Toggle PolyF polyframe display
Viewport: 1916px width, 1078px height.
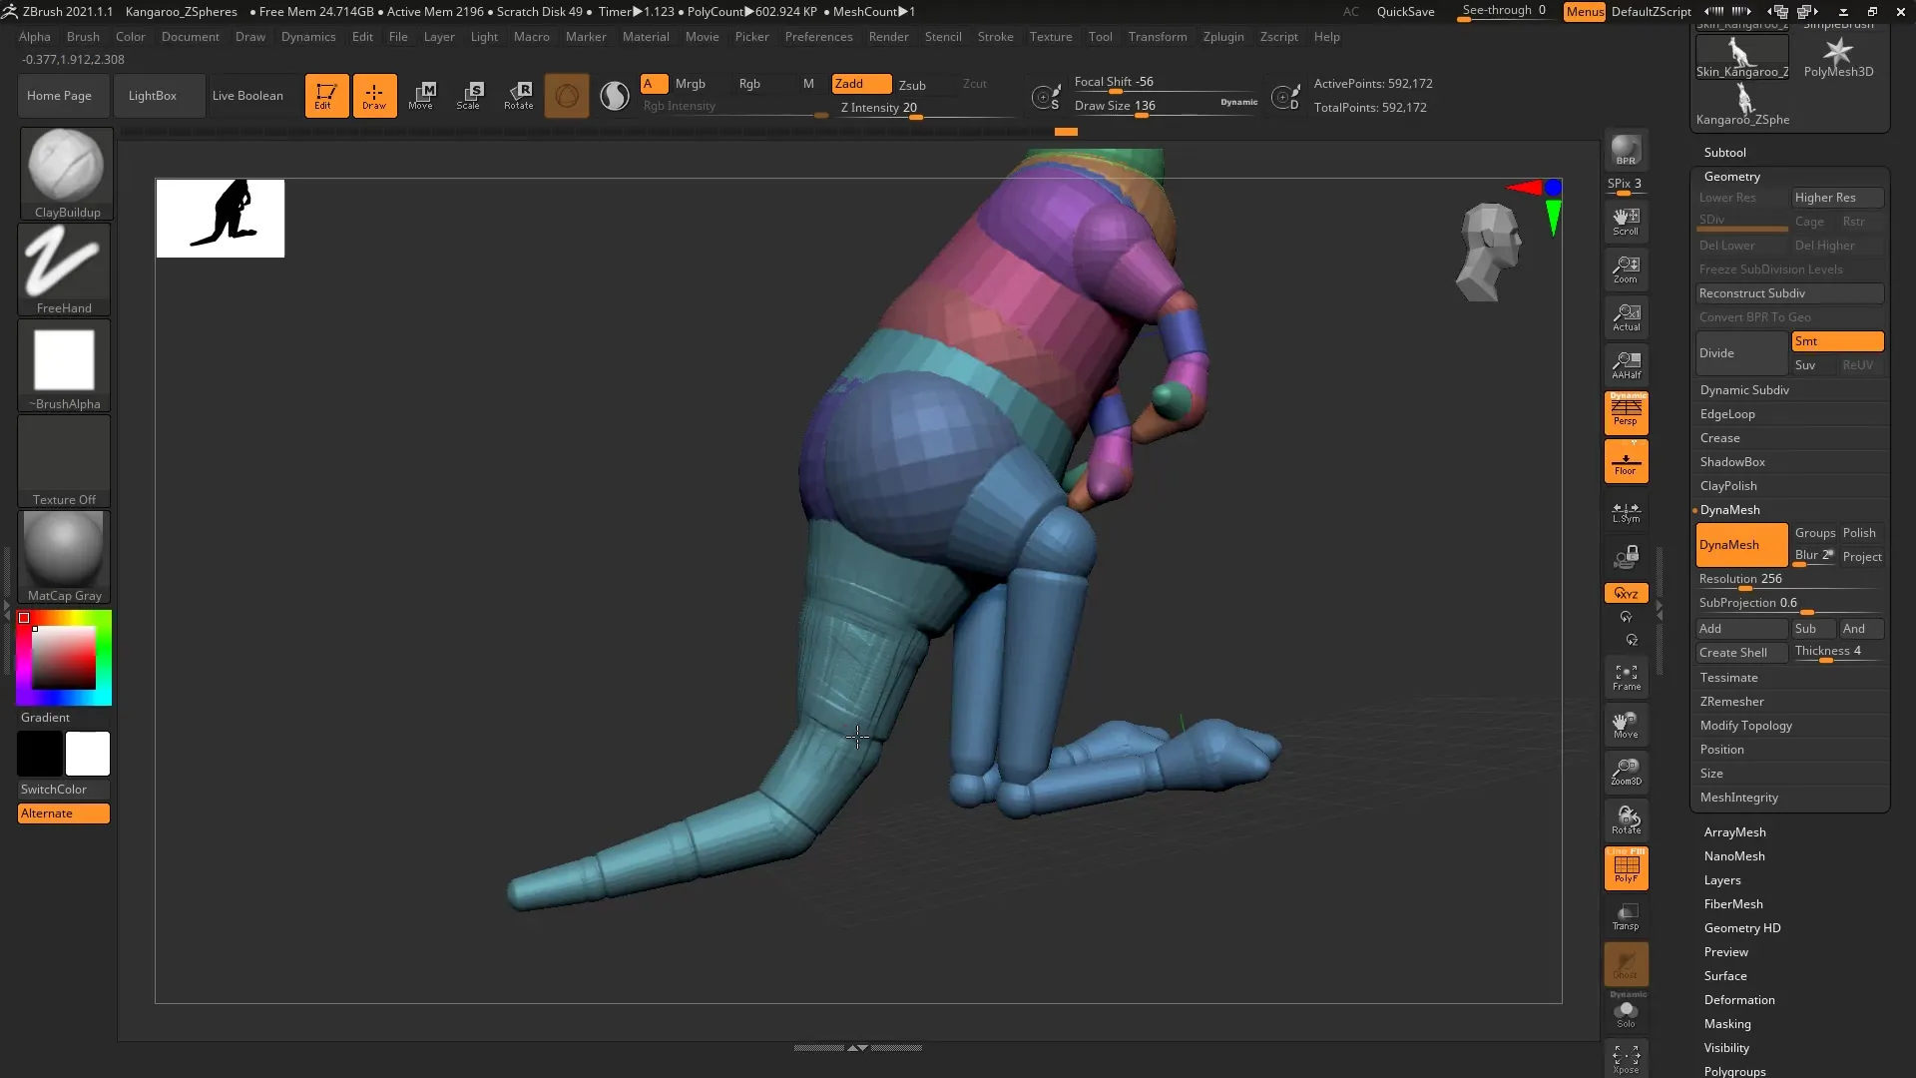1626,868
